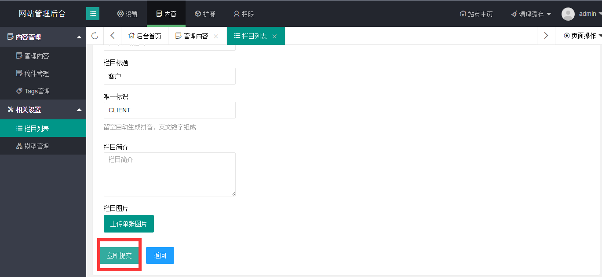The height and width of the screenshot is (277, 602).
Task: Open the 扩展 top menu
Action: tap(205, 14)
